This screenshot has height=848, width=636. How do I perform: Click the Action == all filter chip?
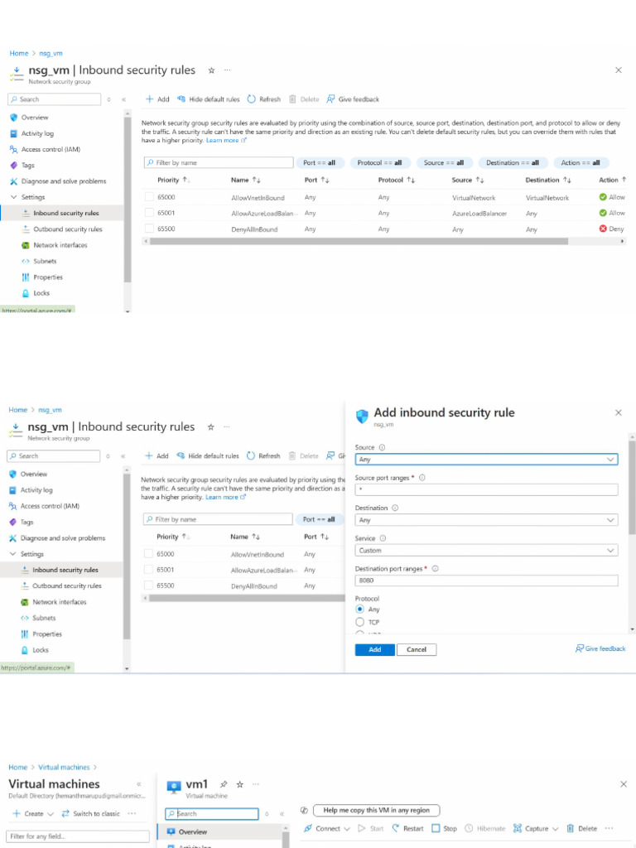click(x=581, y=162)
